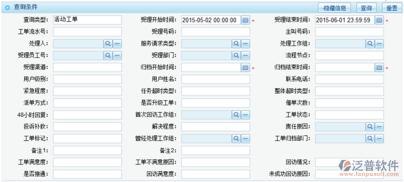Clear 受理部门 with minus icon
The width and height of the screenshot is (404, 182).
245,56
